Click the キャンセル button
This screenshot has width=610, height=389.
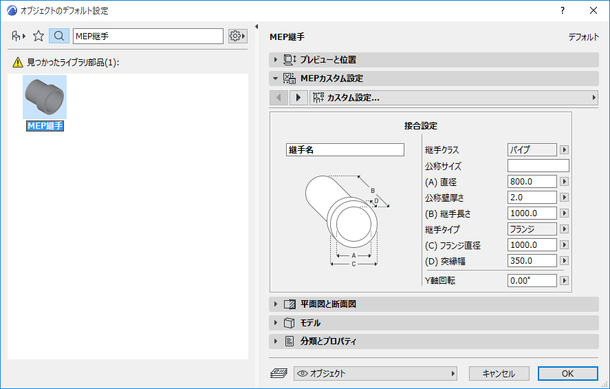[499, 373]
